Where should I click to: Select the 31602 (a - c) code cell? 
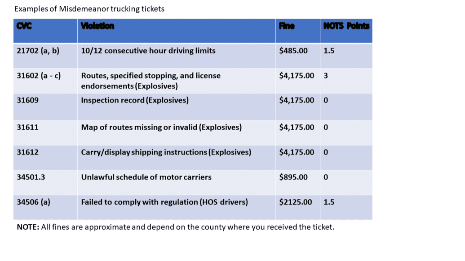pyautogui.click(x=39, y=76)
